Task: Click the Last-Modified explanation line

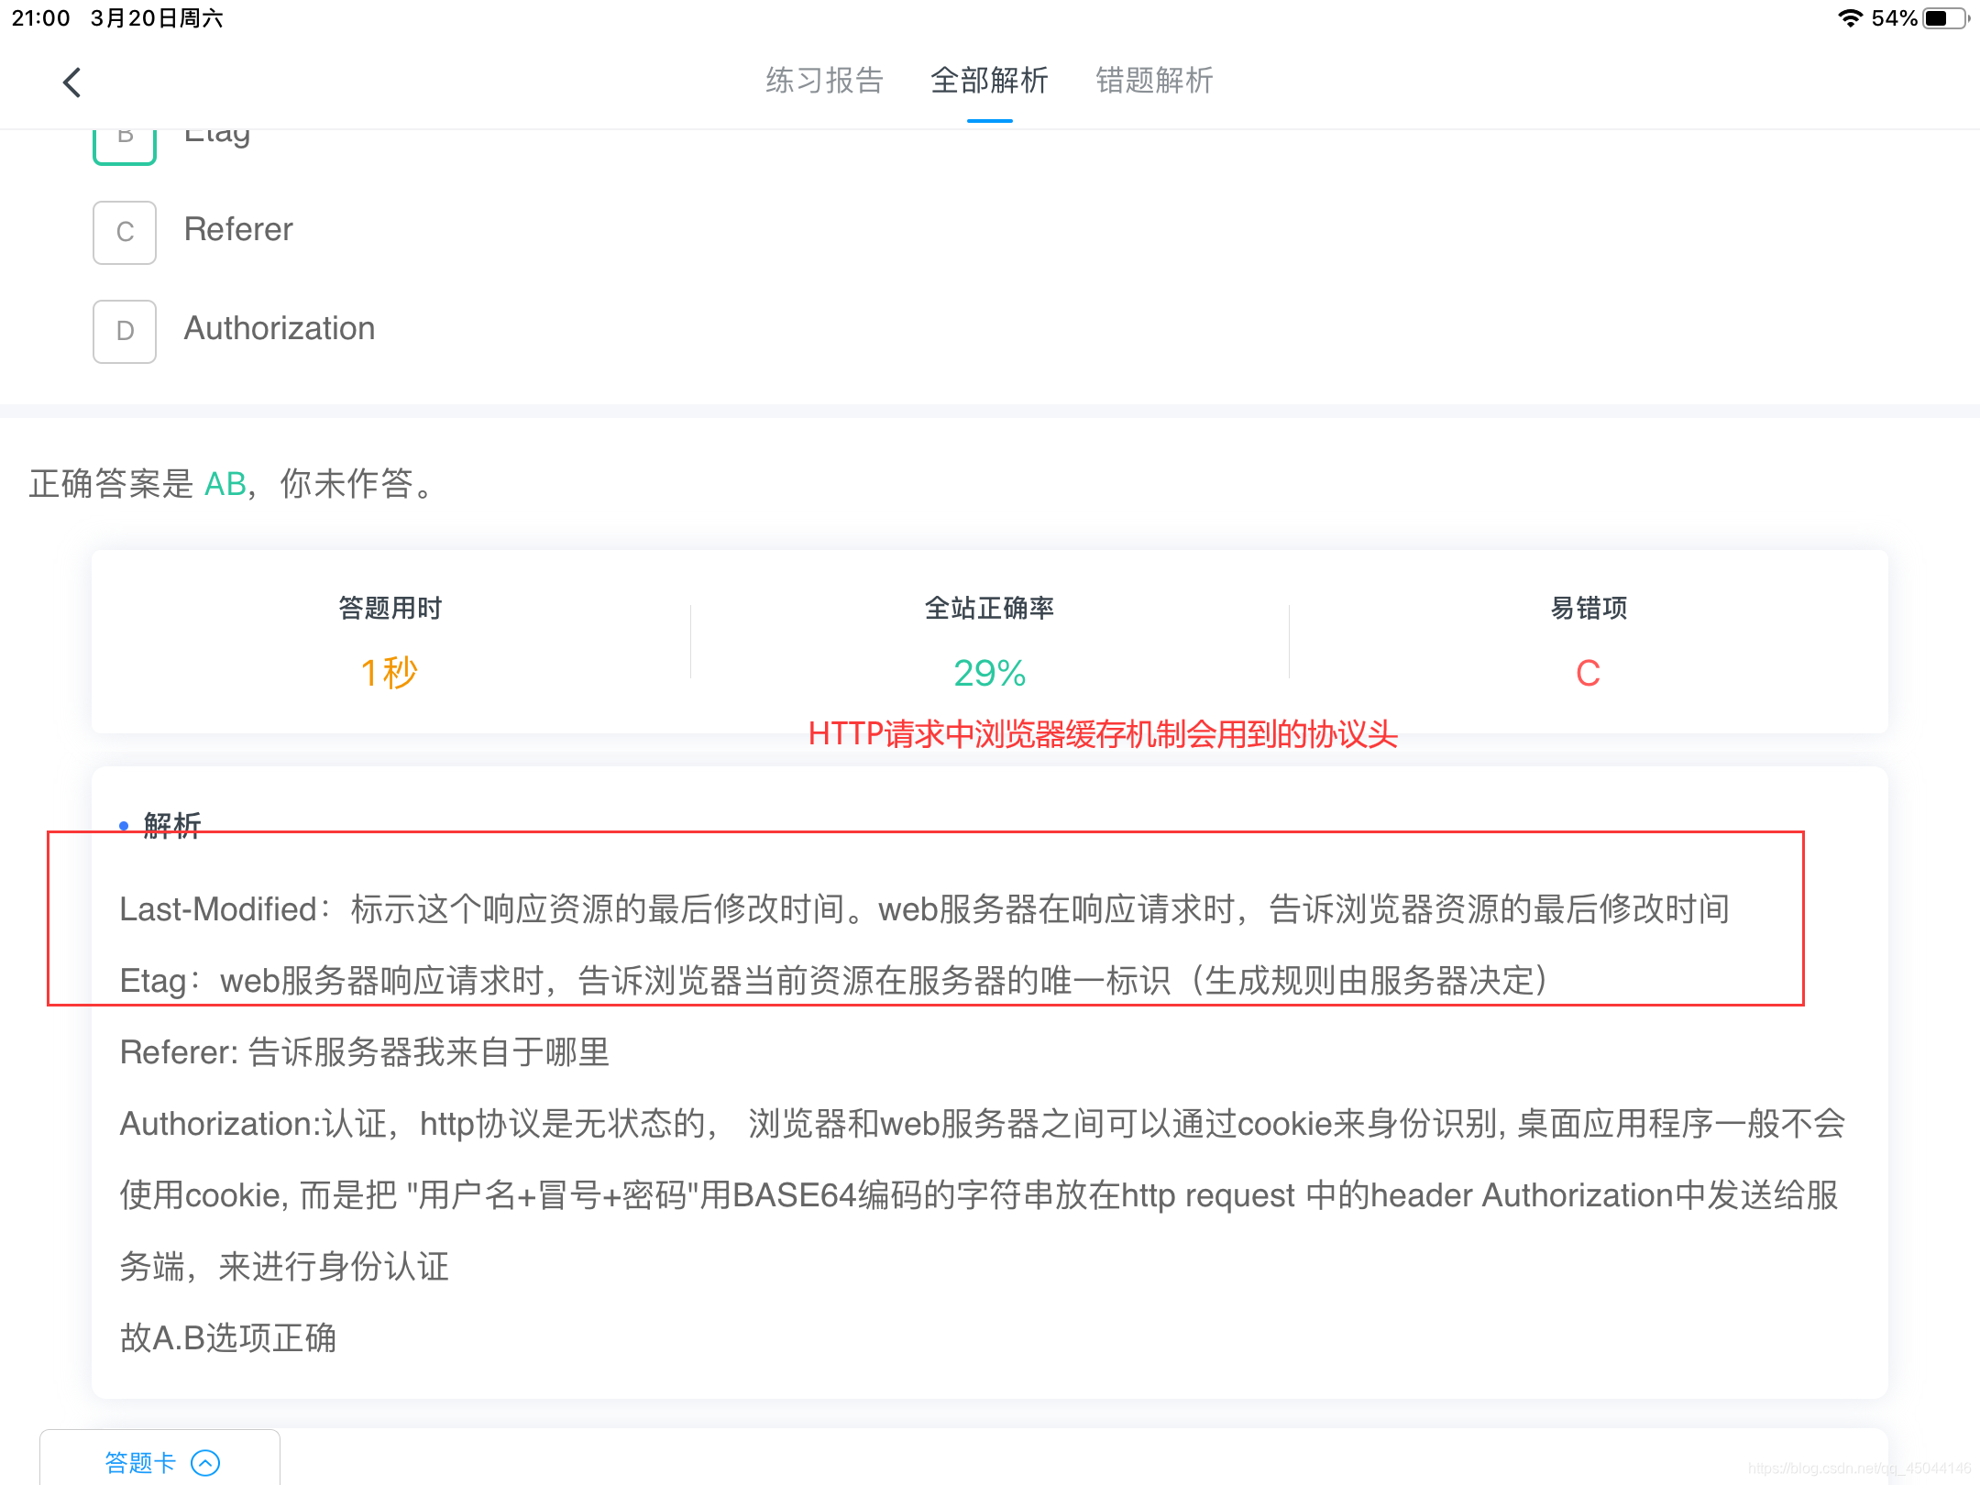Action: 925,909
